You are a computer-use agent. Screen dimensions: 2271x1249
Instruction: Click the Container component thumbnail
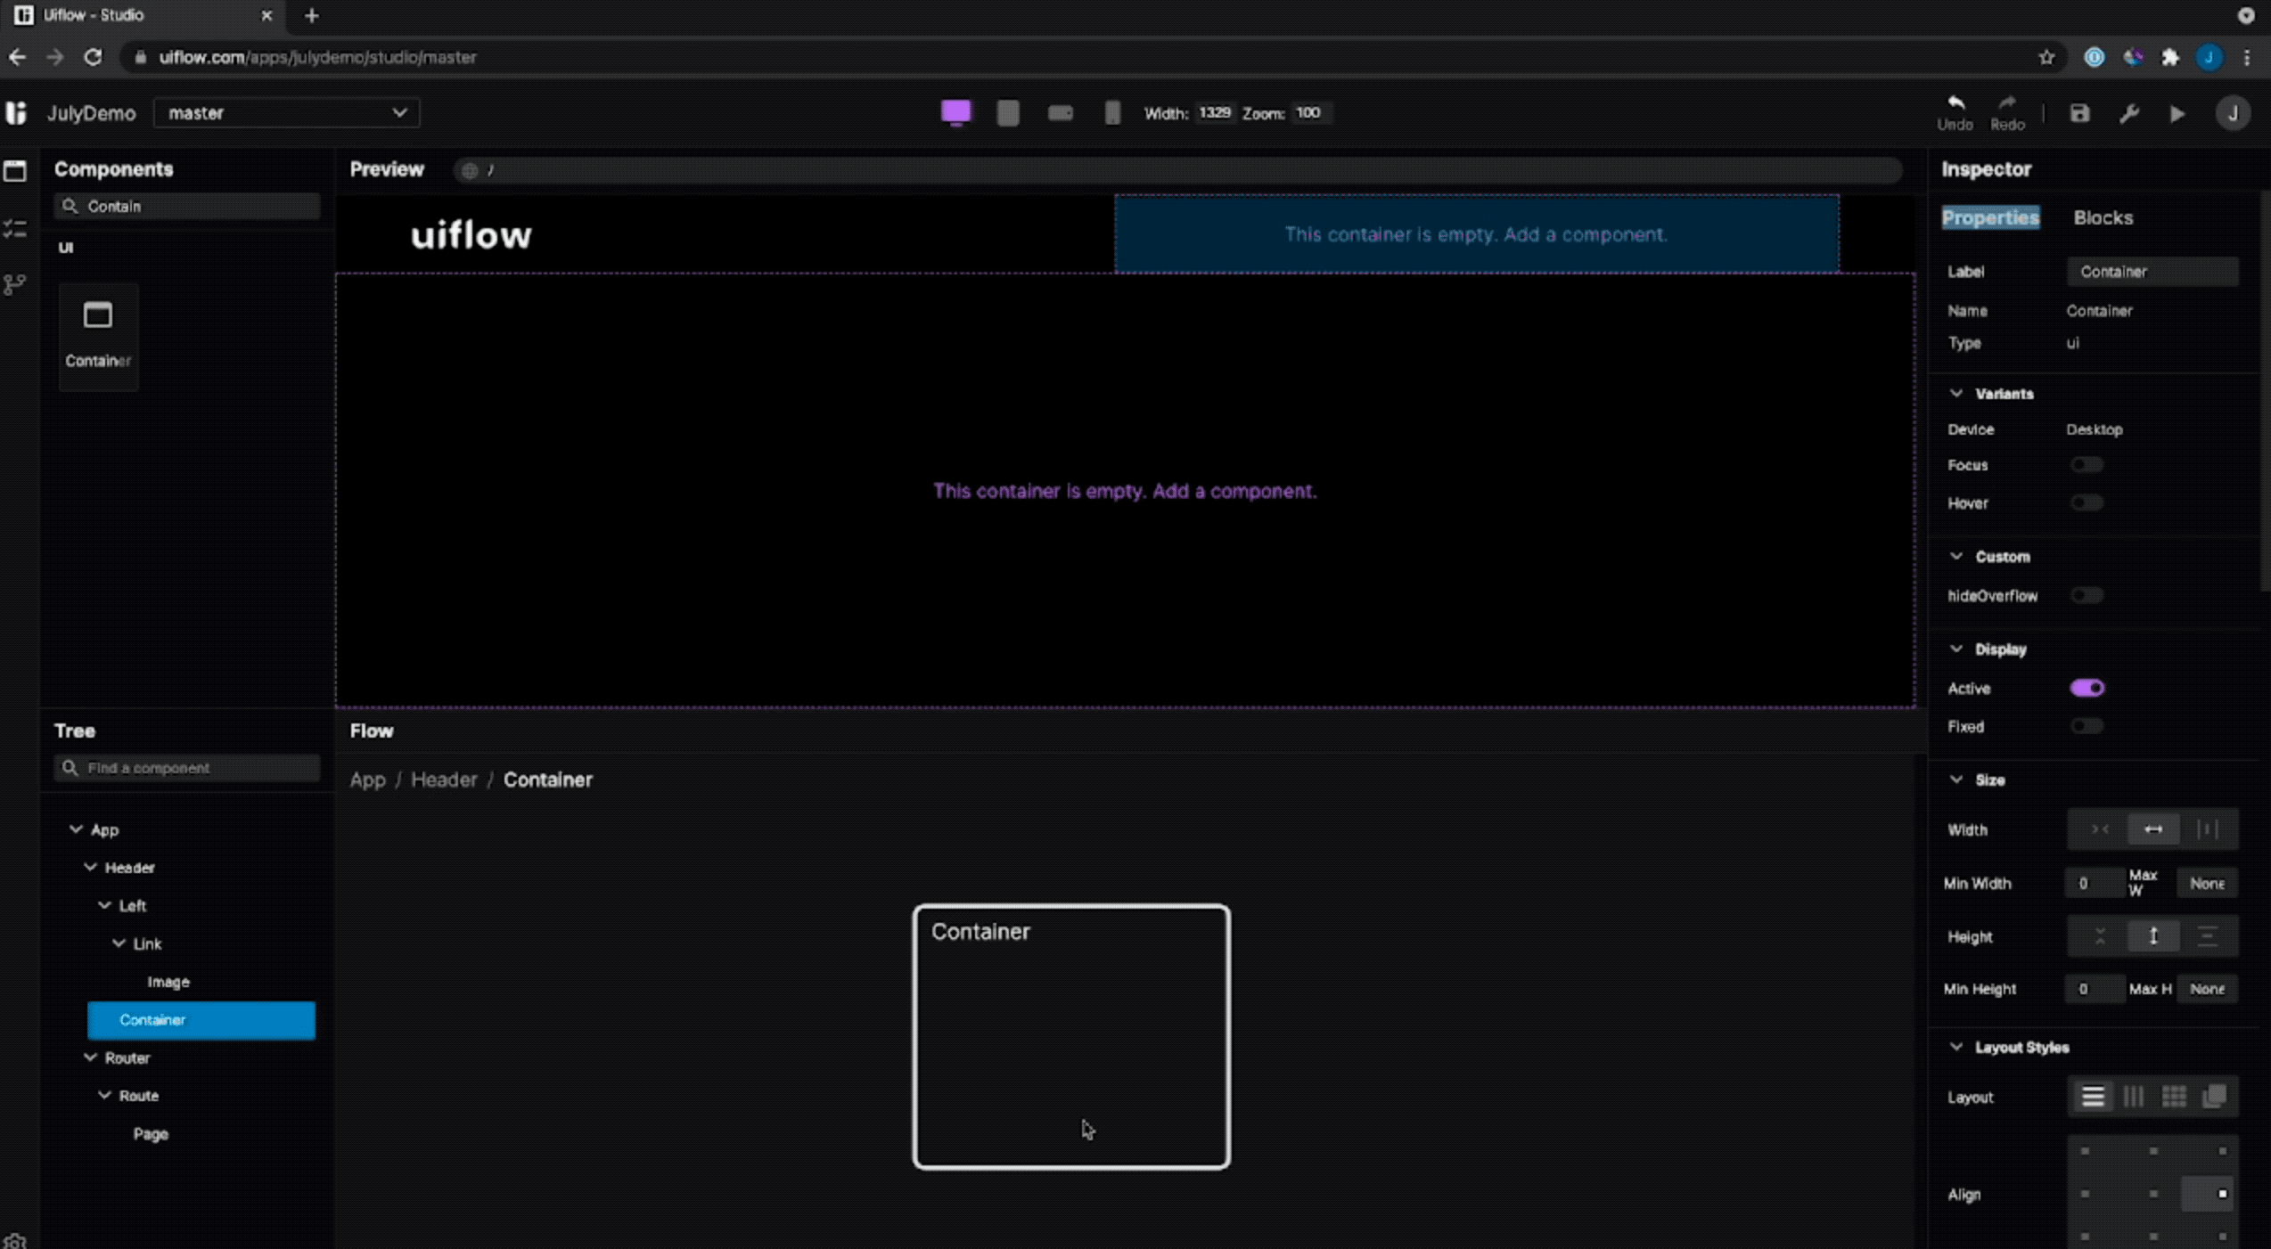(x=98, y=334)
